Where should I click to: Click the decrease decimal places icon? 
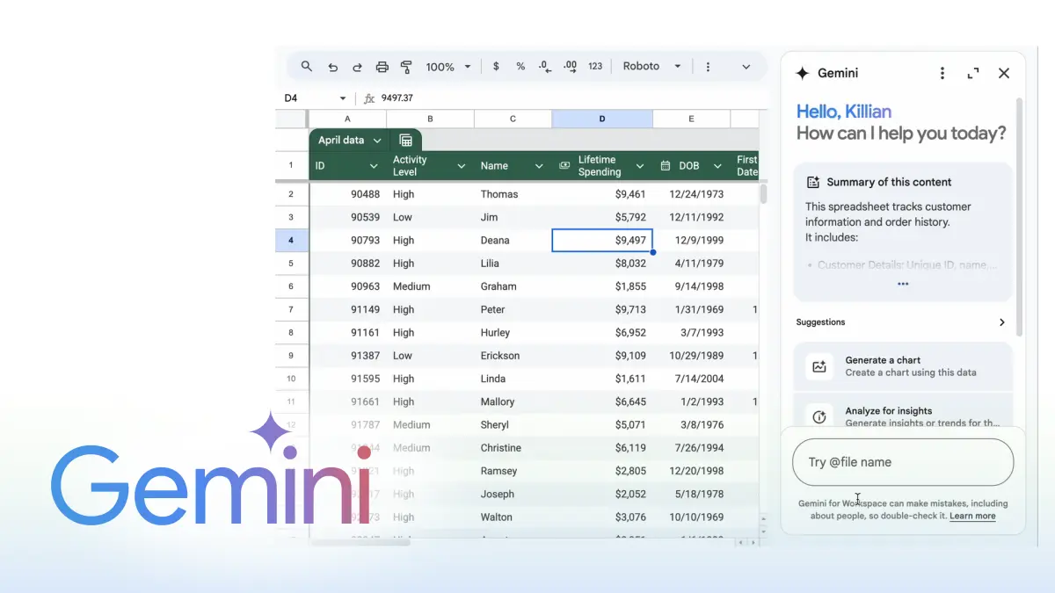544,66
